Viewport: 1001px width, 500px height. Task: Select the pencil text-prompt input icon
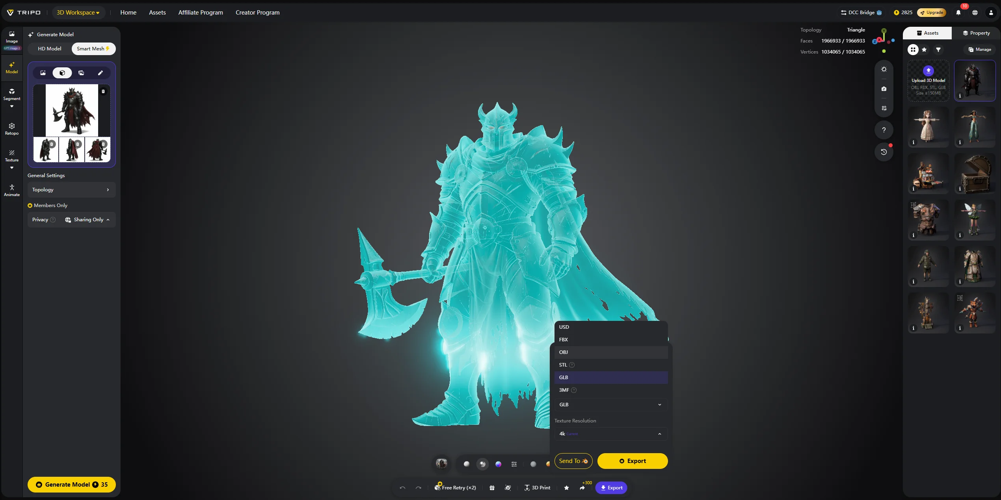[x=100, y=73]
